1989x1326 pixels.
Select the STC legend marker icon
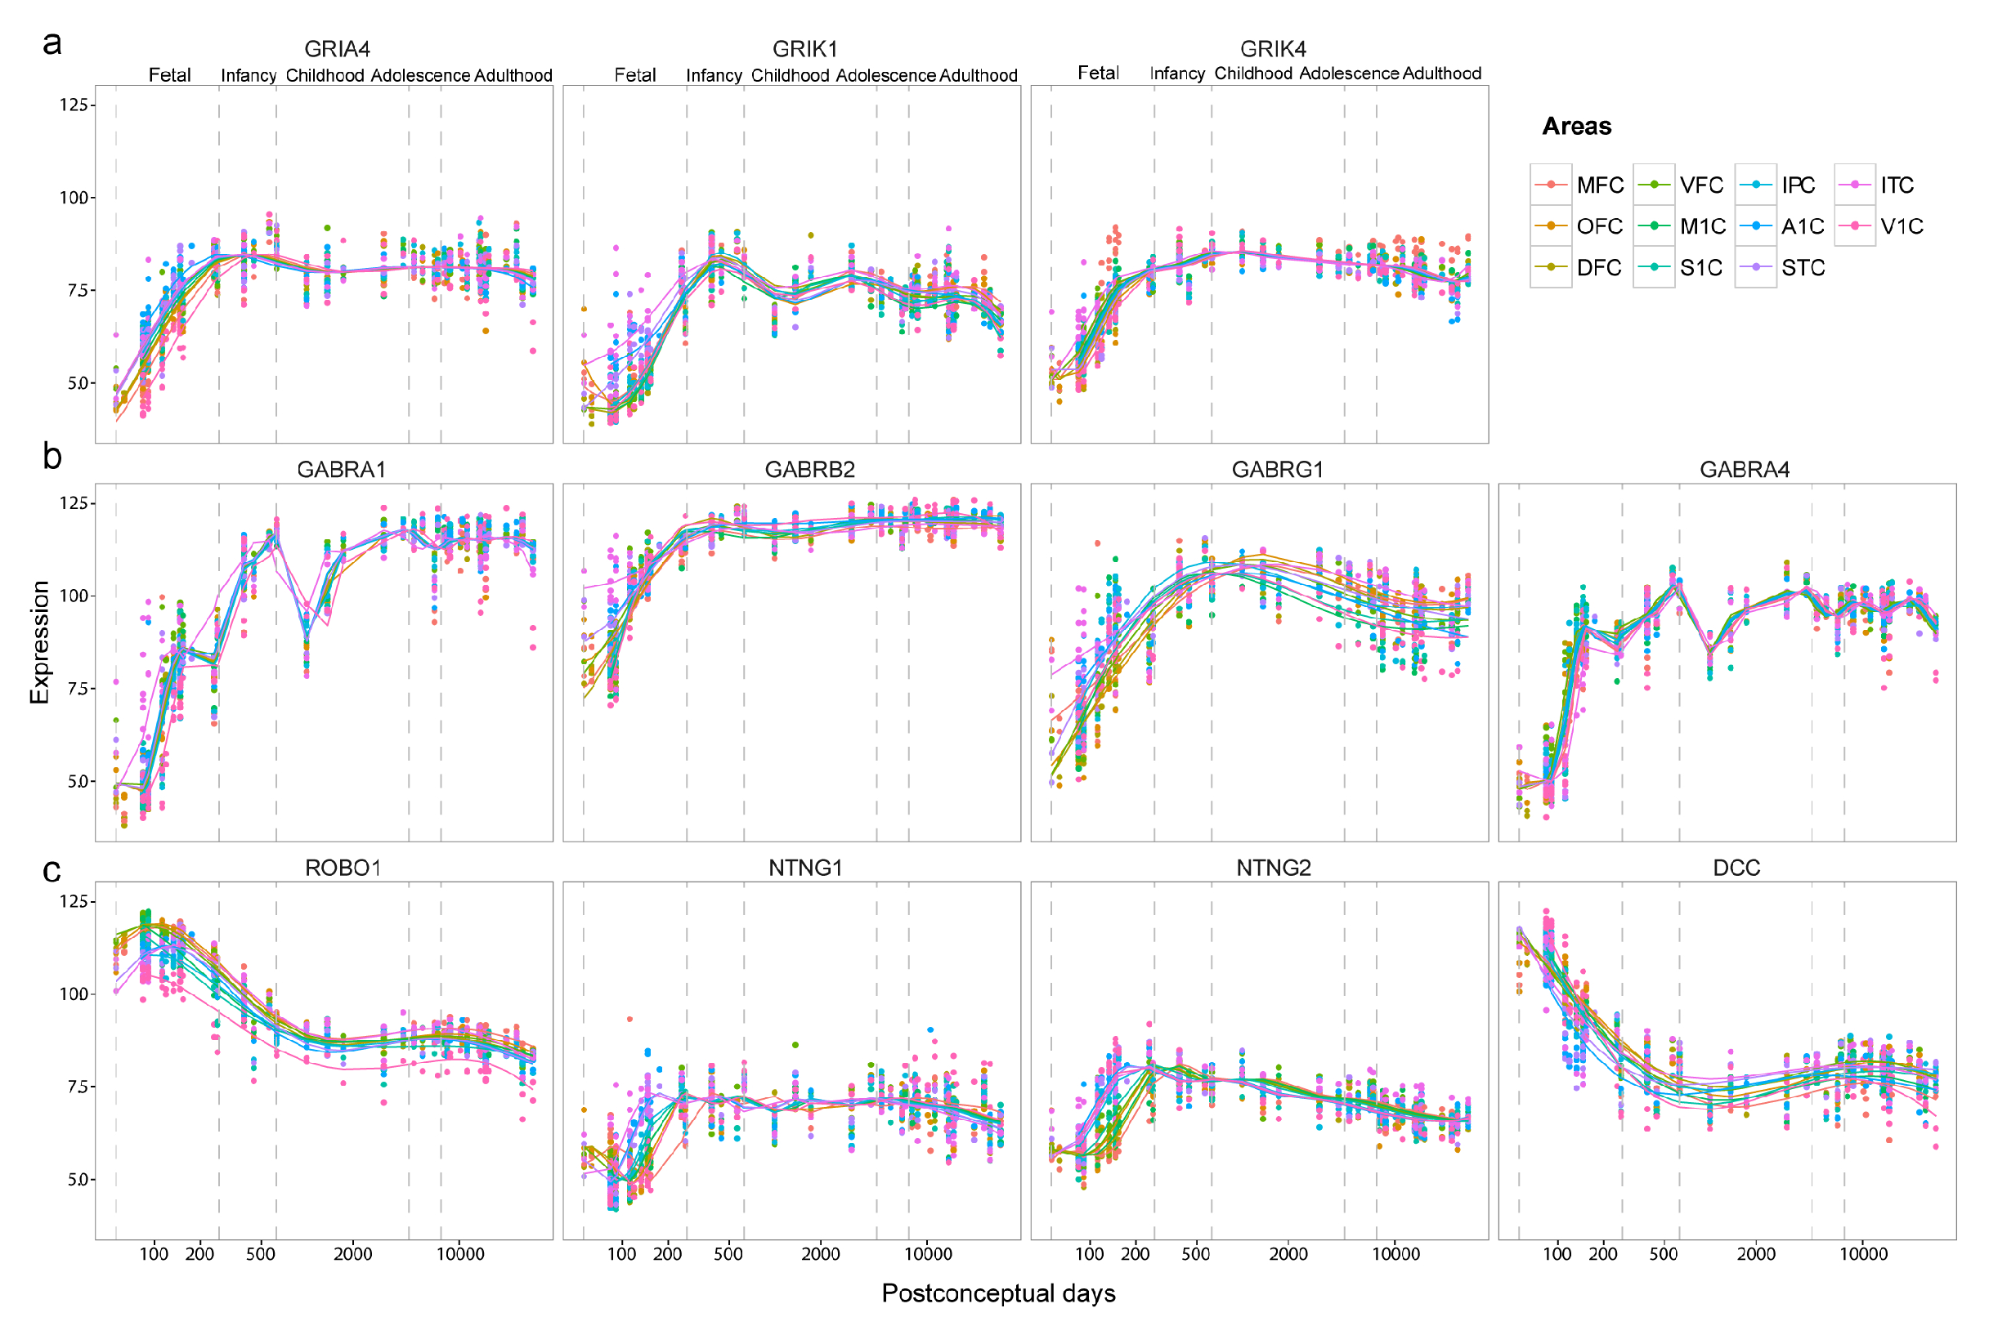coord(1755,267)
